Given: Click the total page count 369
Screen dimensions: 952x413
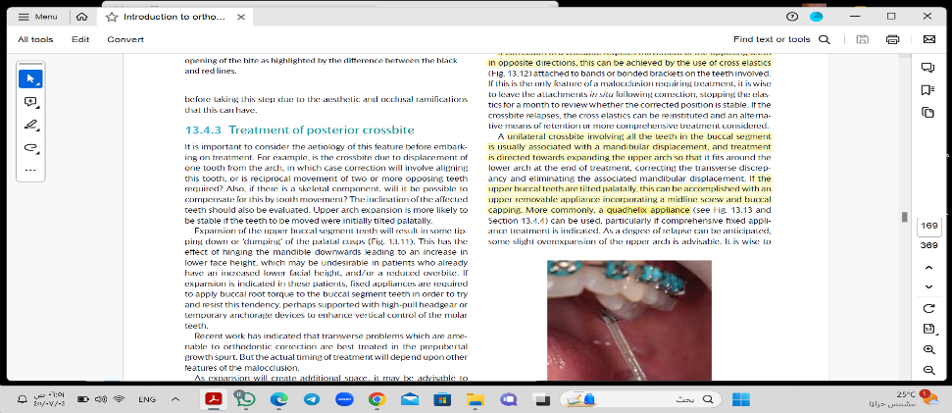Looking at the screenshot, I should (928, 245).
